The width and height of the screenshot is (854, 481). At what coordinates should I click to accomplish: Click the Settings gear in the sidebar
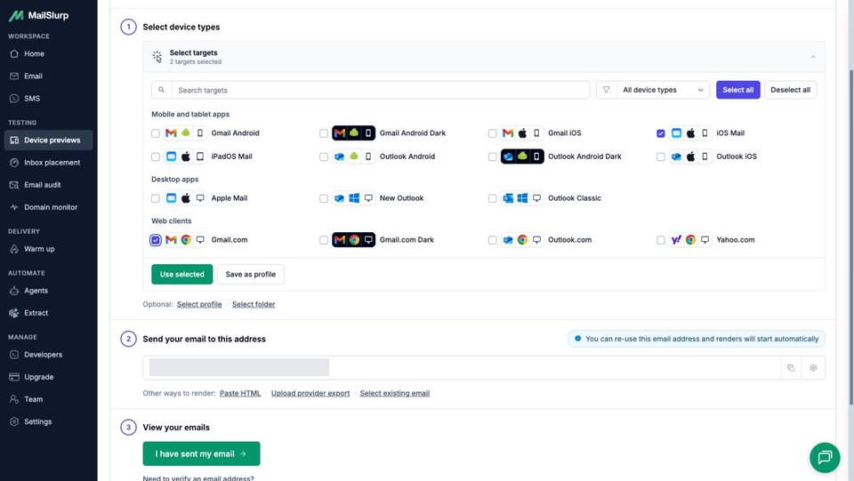click(14, 421)
